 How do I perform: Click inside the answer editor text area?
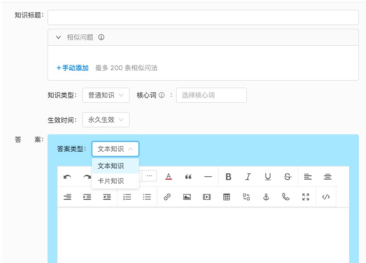(203, 235)
